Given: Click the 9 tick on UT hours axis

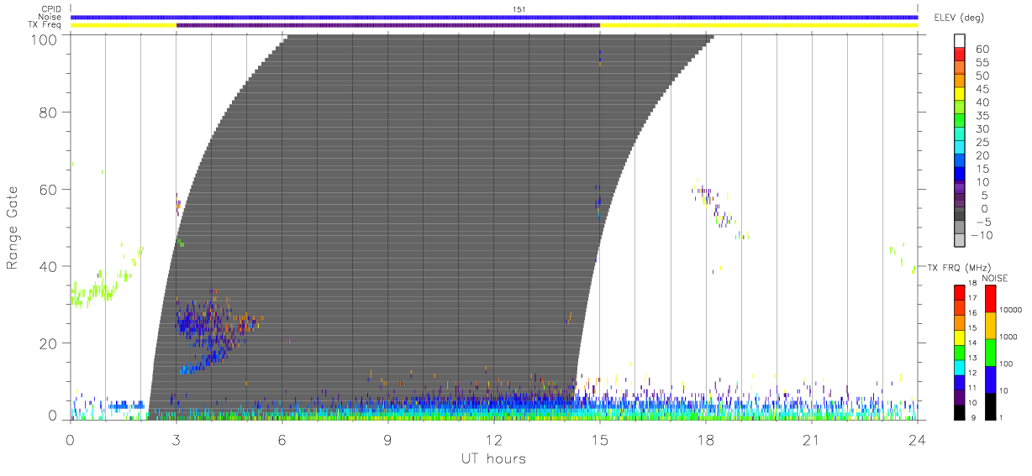Looking at the screenshot, I should (388, 439).
